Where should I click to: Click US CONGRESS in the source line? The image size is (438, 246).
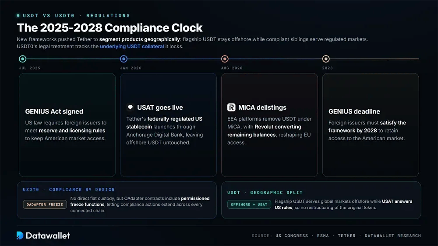click(292, 236)
